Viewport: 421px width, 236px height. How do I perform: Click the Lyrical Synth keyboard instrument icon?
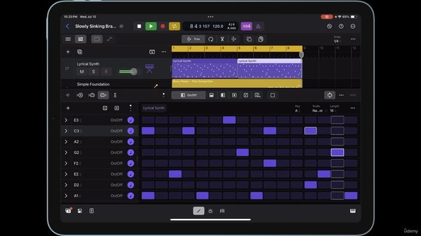tap(149, 68)
